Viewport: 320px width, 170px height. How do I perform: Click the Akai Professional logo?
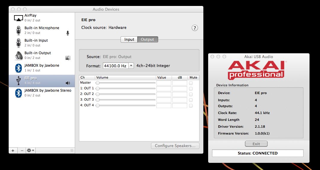point(257,70)
